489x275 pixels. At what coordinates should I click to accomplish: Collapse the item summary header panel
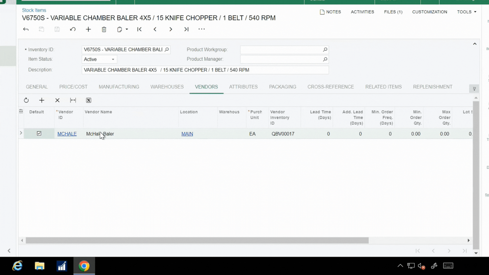[475, 44]
